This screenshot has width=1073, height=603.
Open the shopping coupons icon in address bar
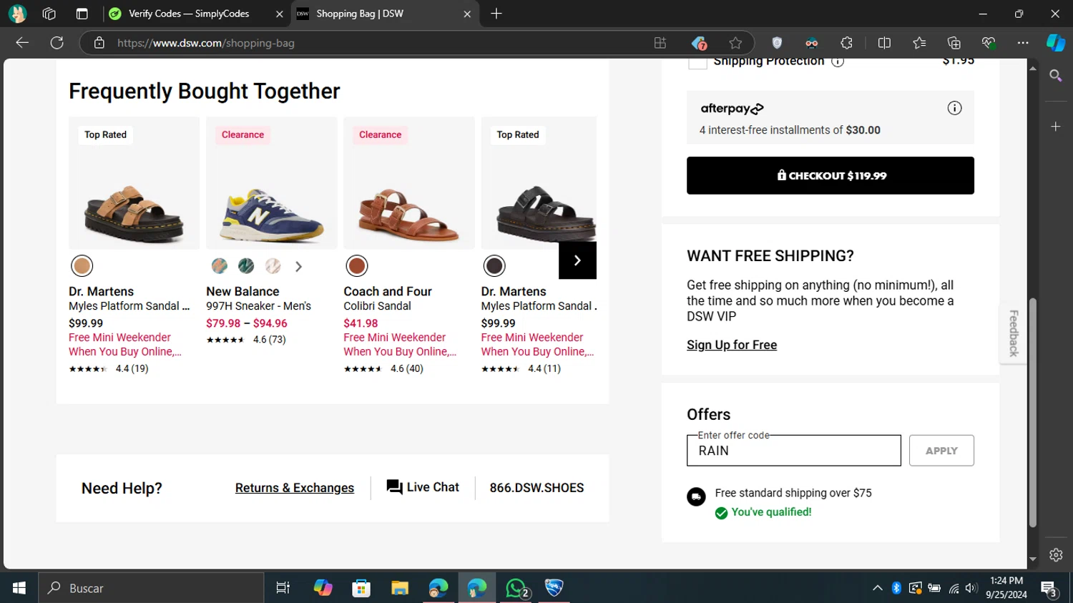[x=699, y=43]
